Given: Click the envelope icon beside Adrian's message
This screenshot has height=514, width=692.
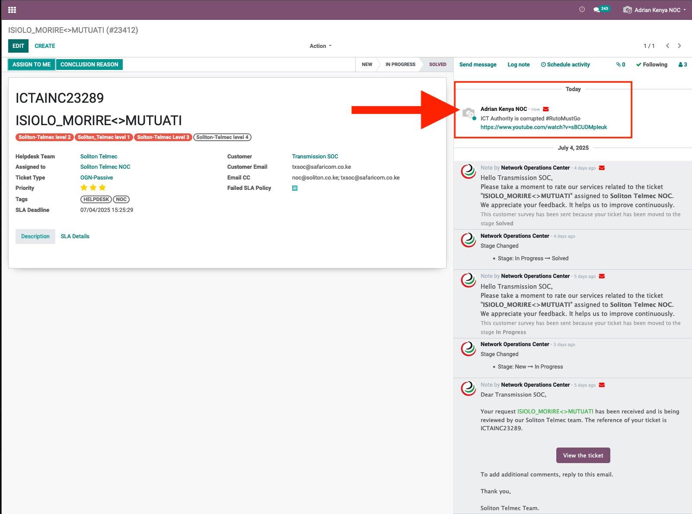Looking at the screenshot, I should pos(546,109).
